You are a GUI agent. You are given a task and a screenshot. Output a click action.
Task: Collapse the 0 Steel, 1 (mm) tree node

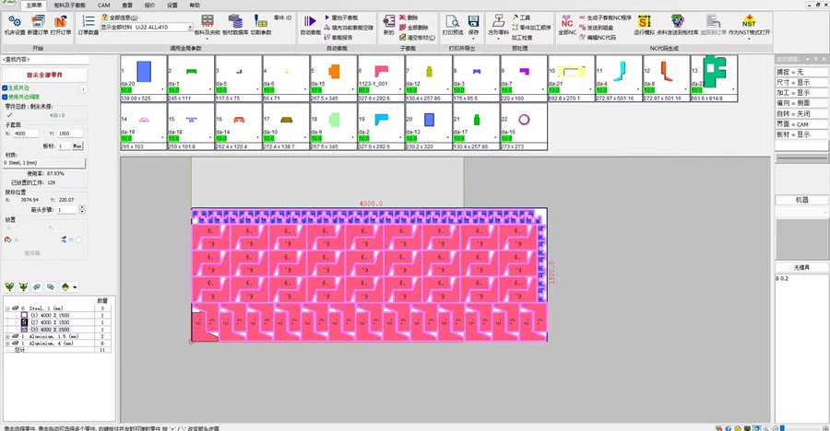[8, 309]
